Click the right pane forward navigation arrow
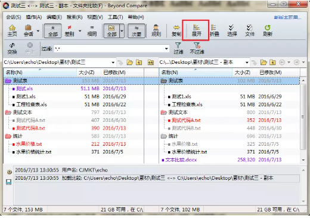 [296, 63]
